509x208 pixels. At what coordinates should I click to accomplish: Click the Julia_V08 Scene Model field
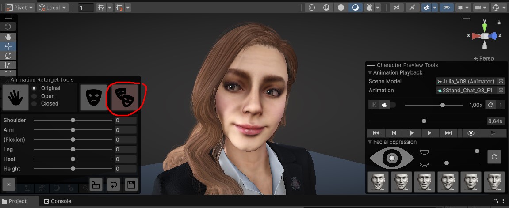tap(466, 82)
